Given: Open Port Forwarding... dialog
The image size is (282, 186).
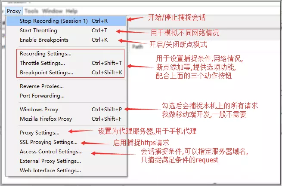Looking at the screenshot, I should [x=66, y=96].
